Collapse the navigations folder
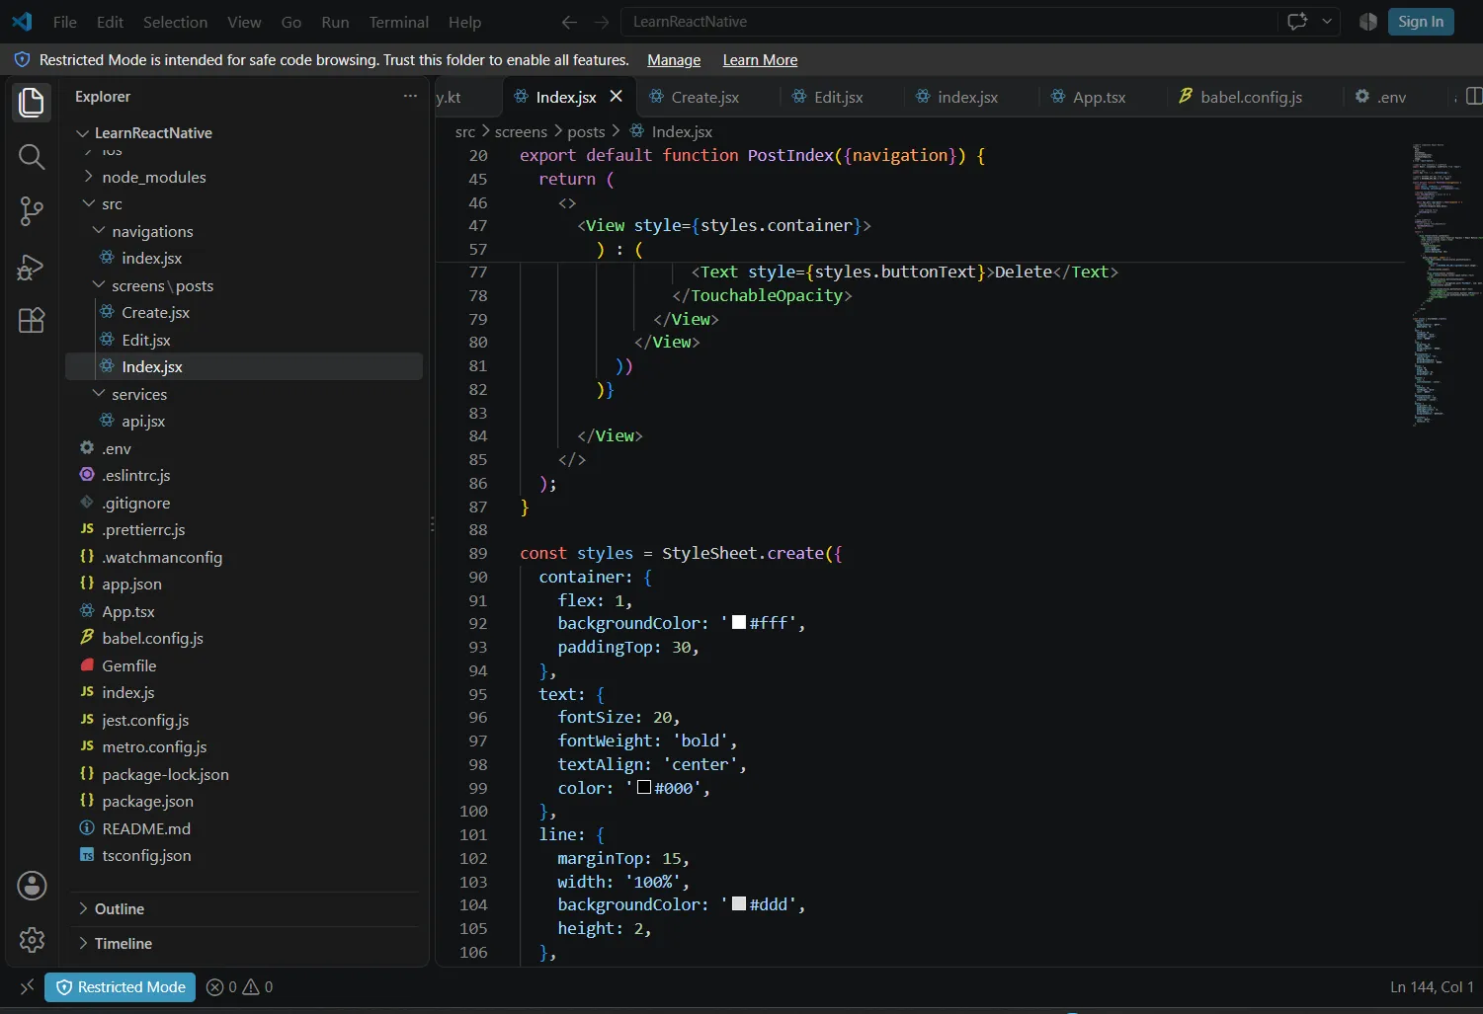 click(99, 230)
